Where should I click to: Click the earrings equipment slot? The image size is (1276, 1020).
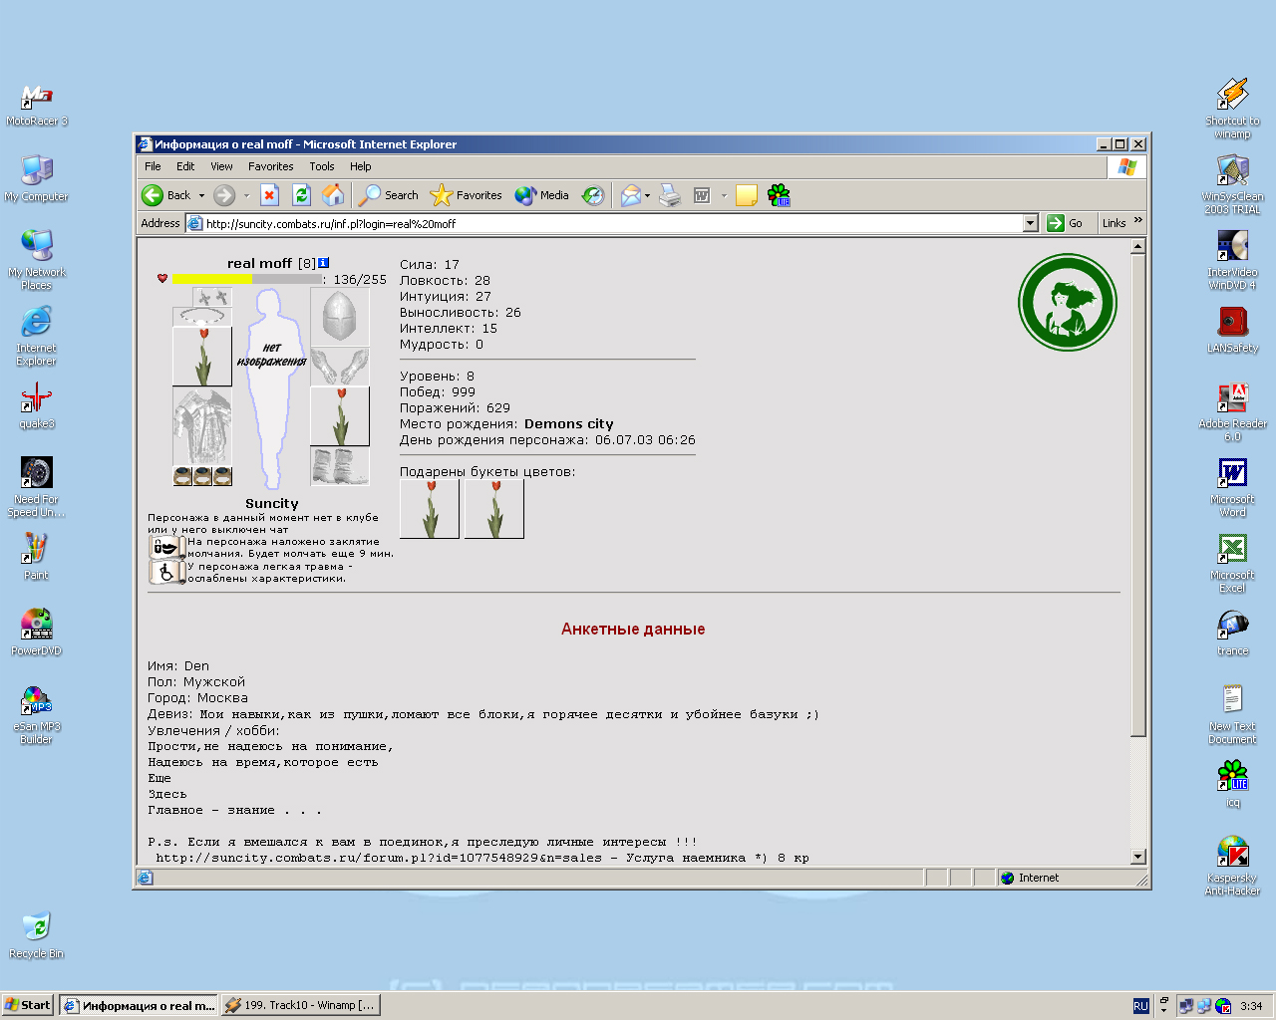tap(212, 297)
